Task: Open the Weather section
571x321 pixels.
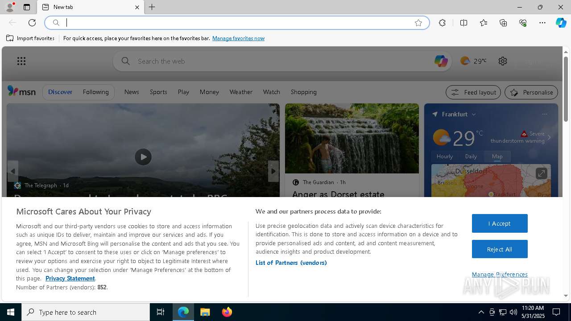Action: [241, 92]
